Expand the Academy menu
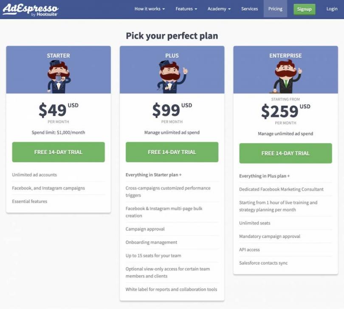 pyautogui.click(x=219, y=9)
